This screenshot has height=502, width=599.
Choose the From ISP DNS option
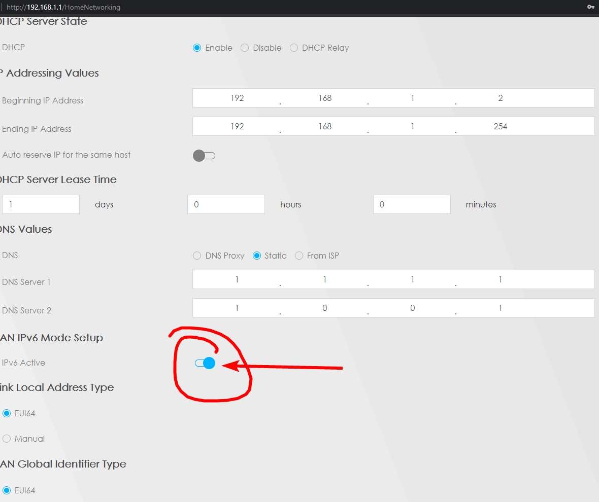[299, 256]
